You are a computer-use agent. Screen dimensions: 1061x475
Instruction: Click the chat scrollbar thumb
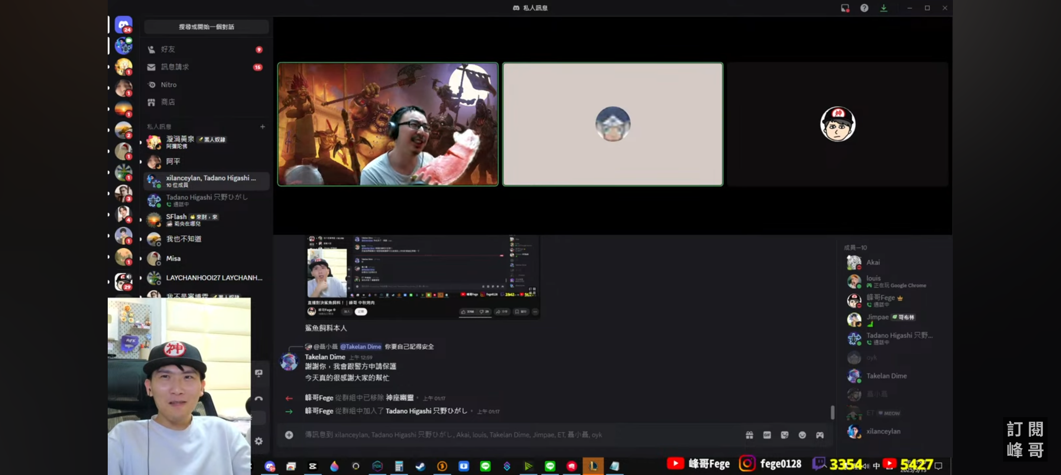832,412
